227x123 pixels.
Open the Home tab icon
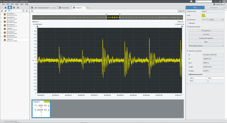click(32, 8)
